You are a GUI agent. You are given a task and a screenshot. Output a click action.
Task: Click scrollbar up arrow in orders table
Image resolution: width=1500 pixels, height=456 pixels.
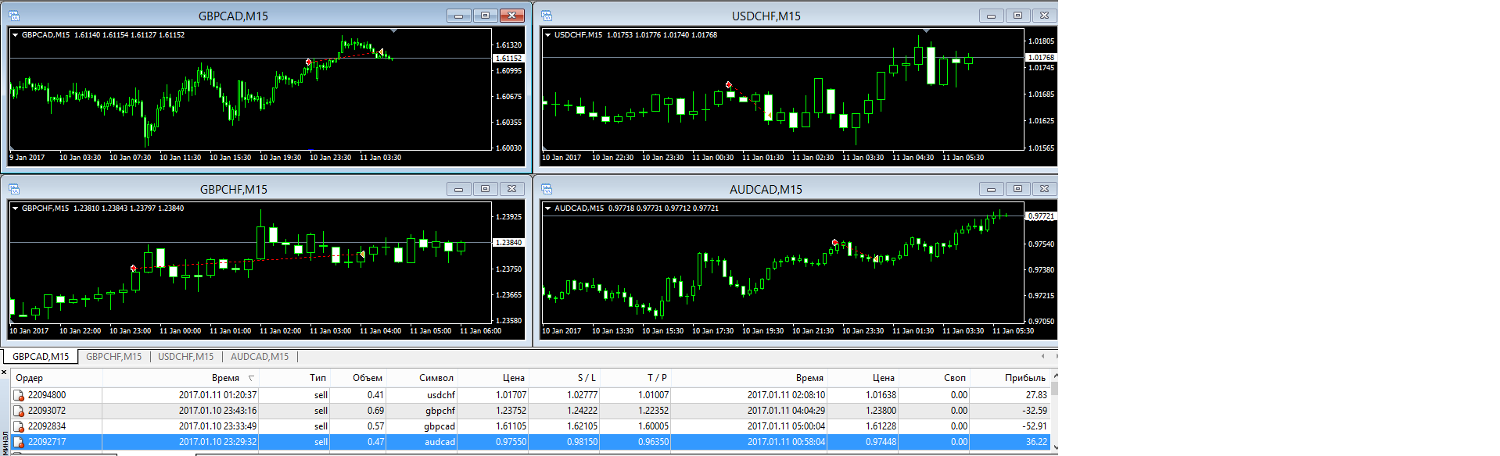pos(1054,376)
